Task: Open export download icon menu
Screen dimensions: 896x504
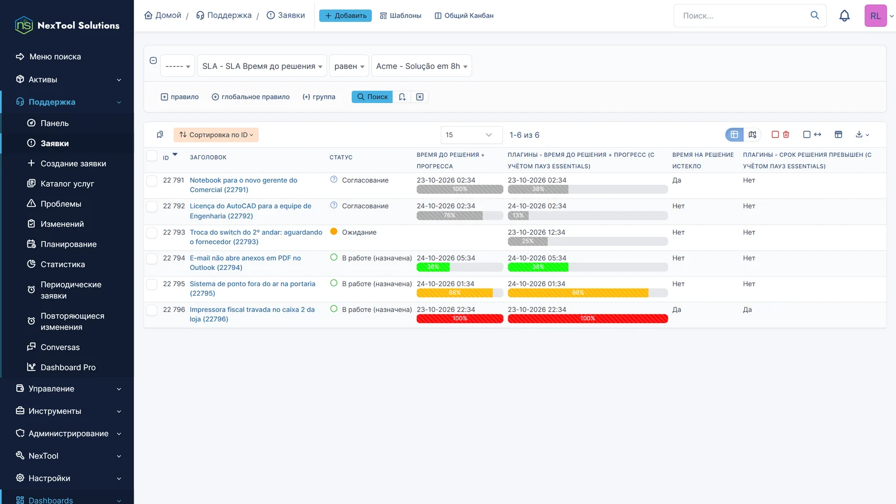Action: click(x=862, y=134)
